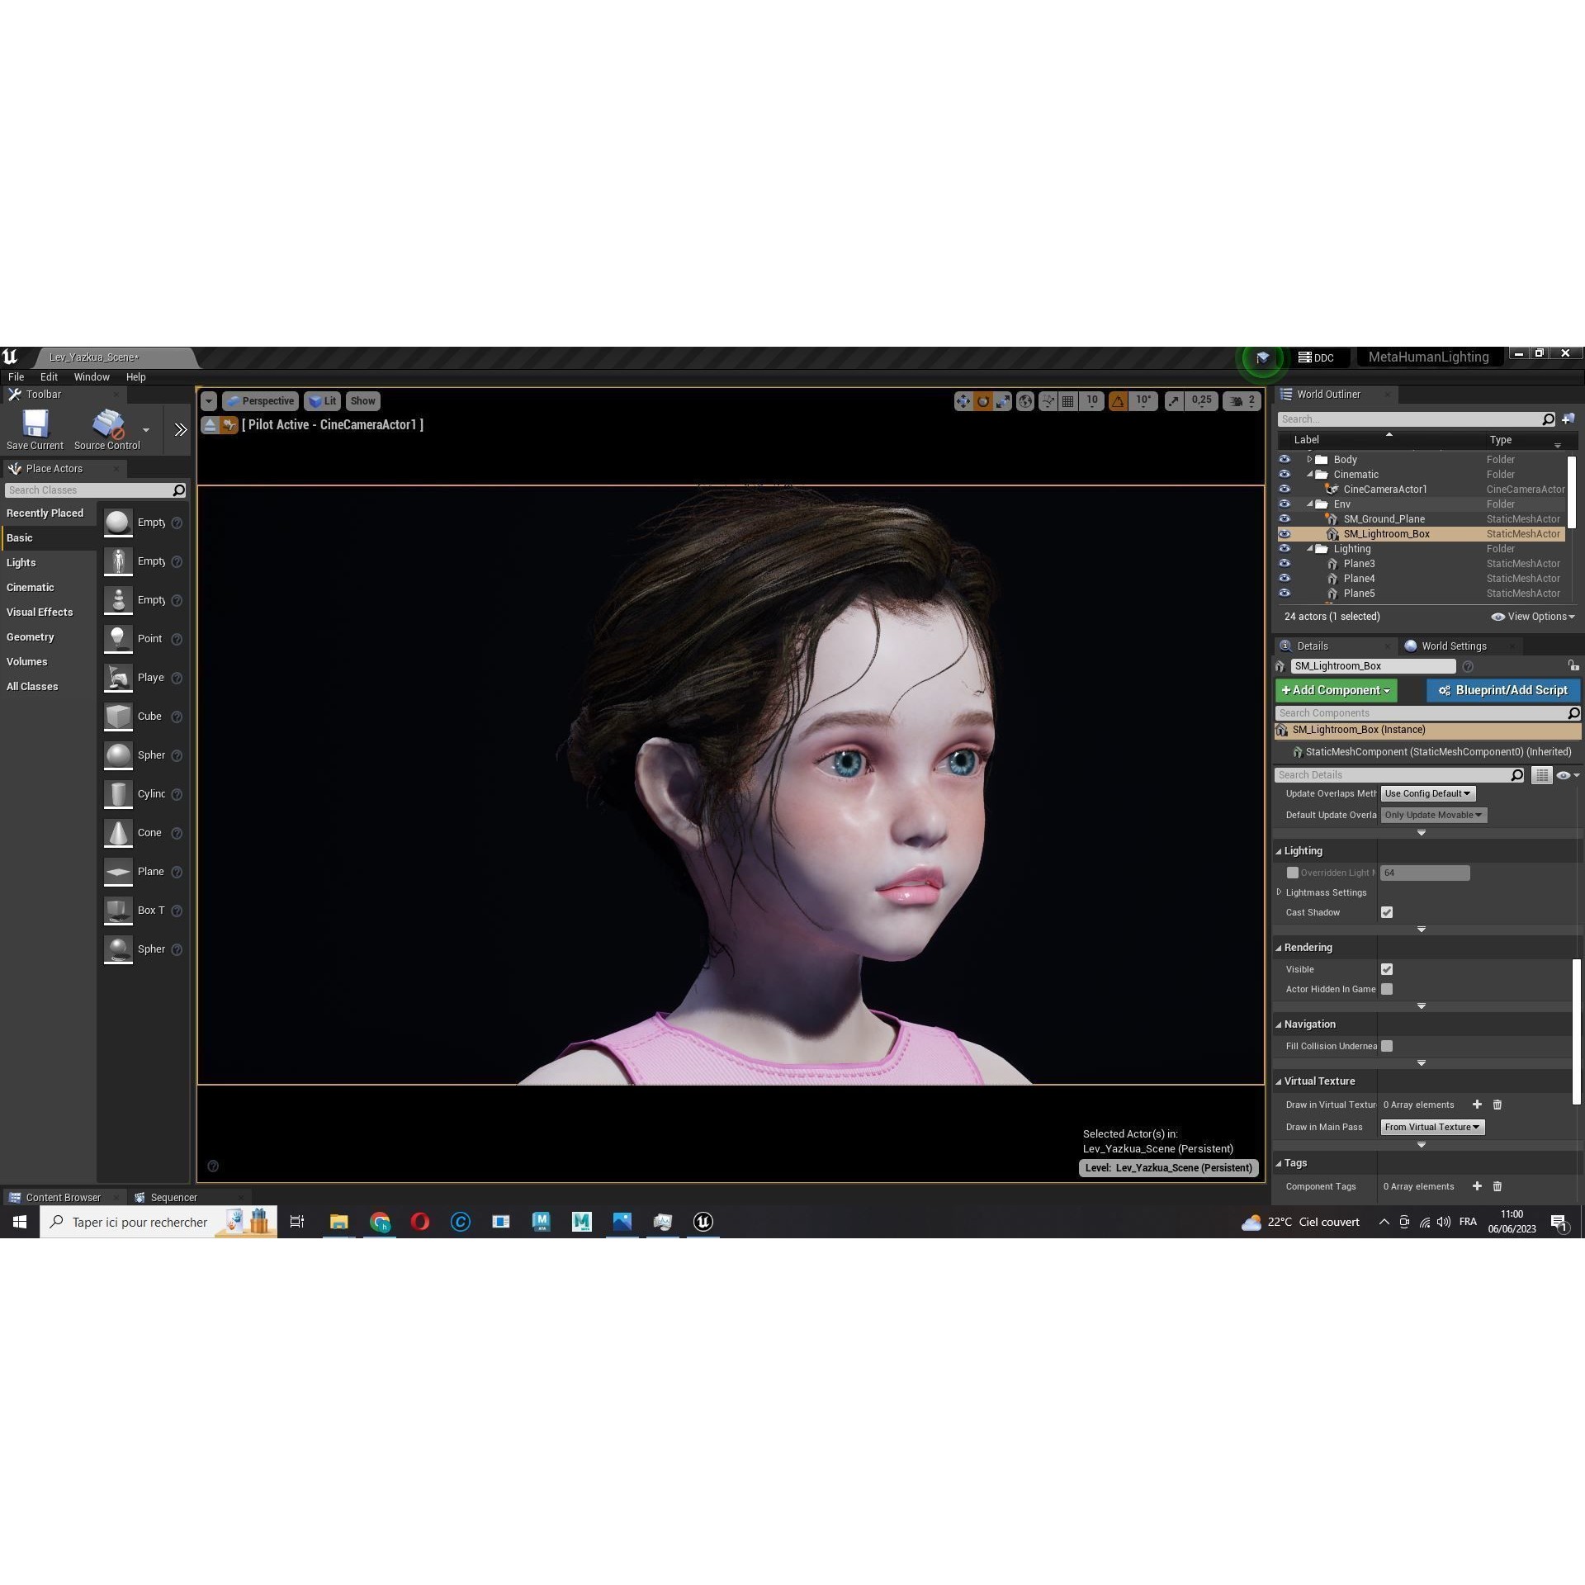Hide Plane3 using its eye toggle
Image resolution: width=1585 pixels, height=1585 pixels.
coord(1285,563)
